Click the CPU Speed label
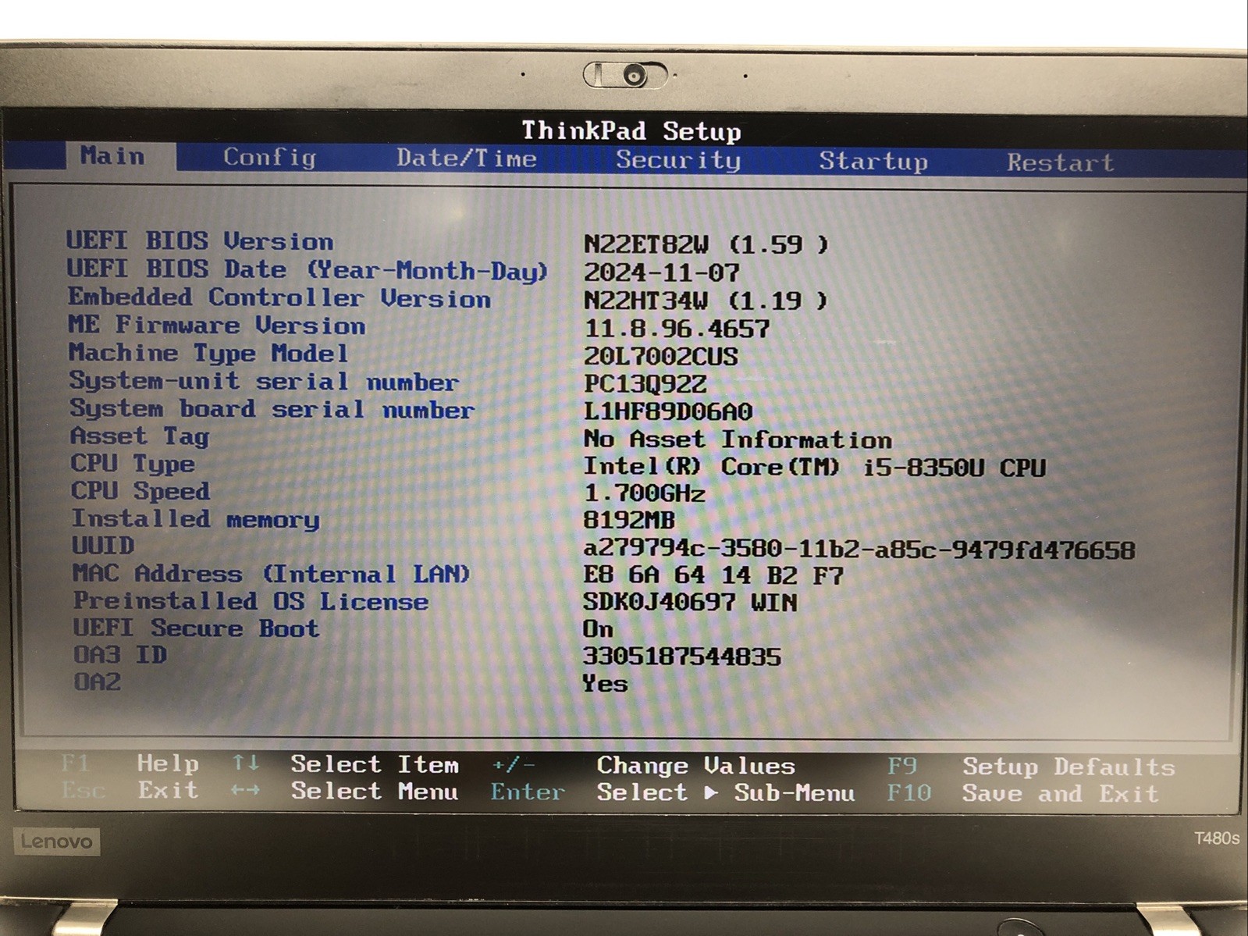Image resolution: width=1248 pixels, height=936 pixels. tap(140, 491)
